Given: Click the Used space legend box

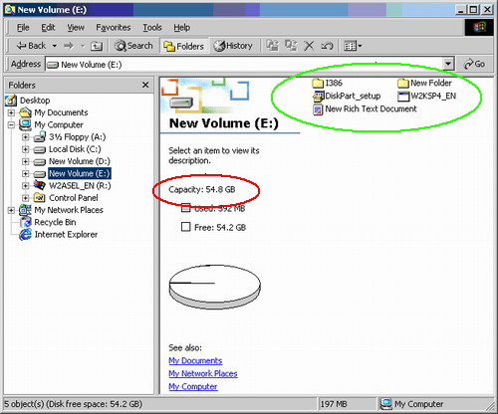Looking at the screenshot, I should click(x=186, y=208).
